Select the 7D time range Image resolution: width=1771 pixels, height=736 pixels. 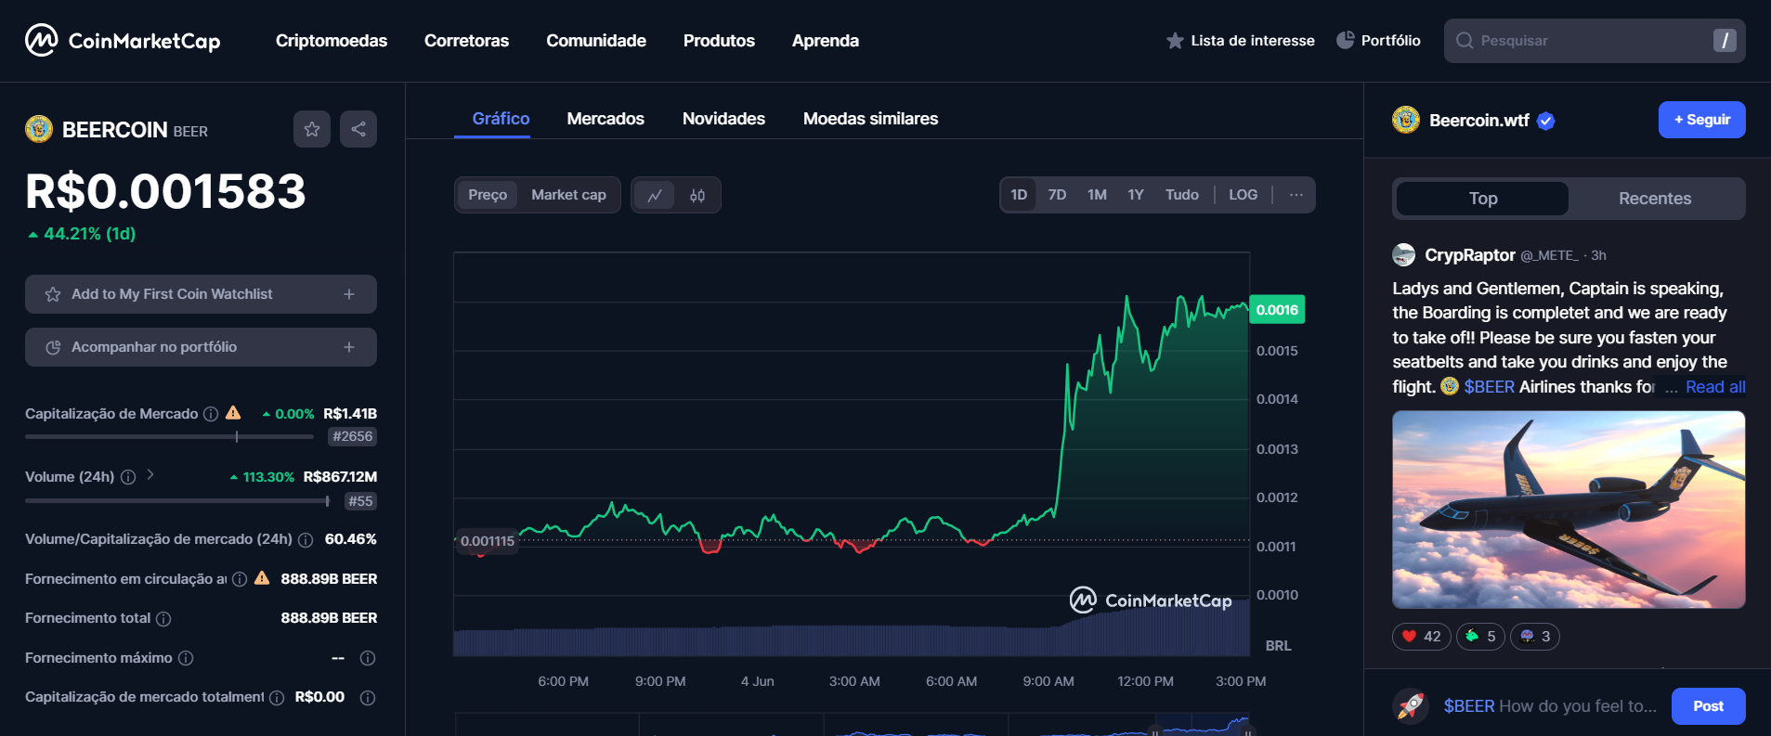click(x=1057, y=195)
